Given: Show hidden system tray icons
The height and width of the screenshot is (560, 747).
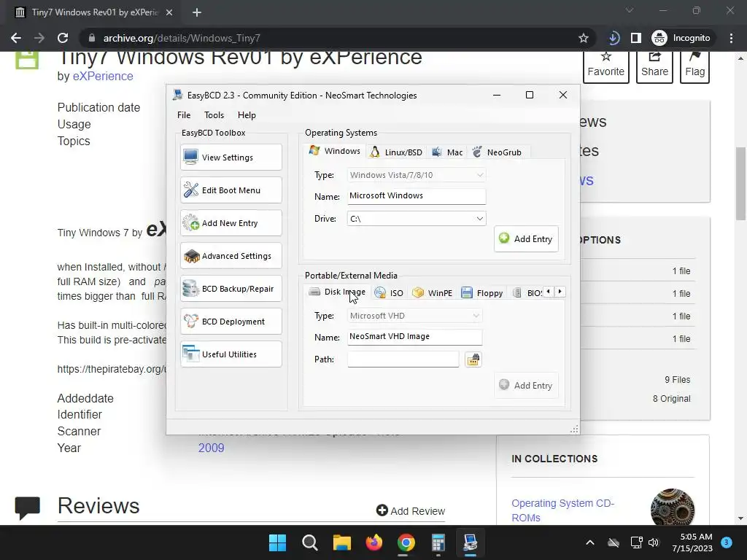Looking at the screenshot, I should point(589,542).
